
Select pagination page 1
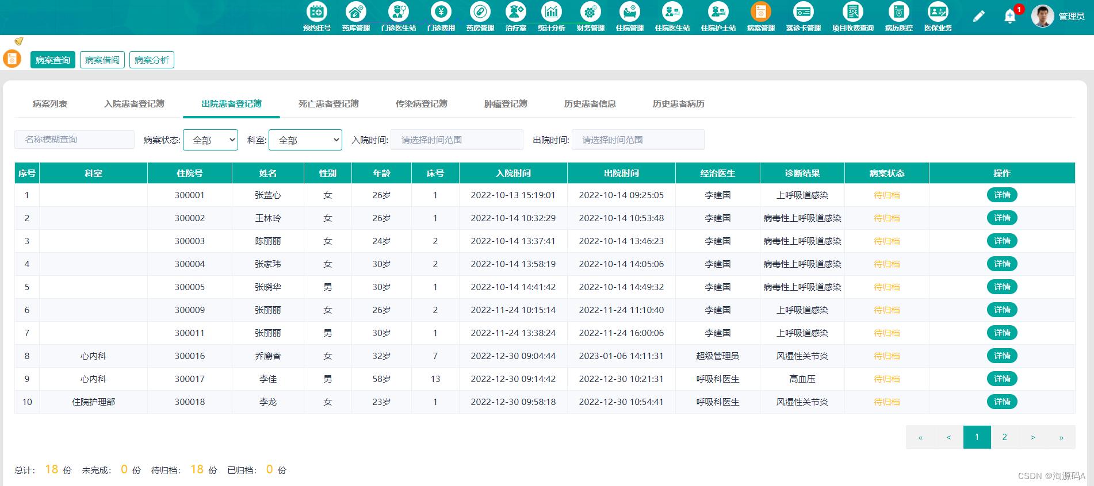coord(977,437)
